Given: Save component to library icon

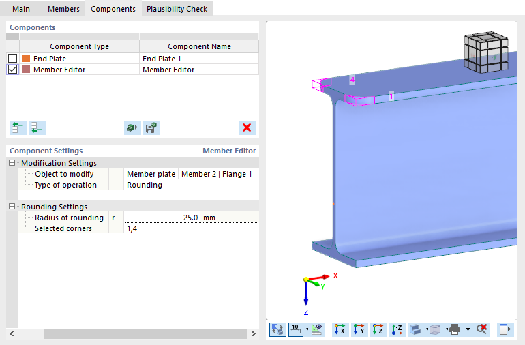Looking at the screenshot, I should click(x=151, y=128).
